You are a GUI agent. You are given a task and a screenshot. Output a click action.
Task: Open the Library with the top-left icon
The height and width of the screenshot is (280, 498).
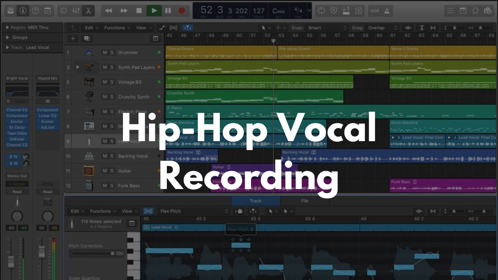coord(10,10)
